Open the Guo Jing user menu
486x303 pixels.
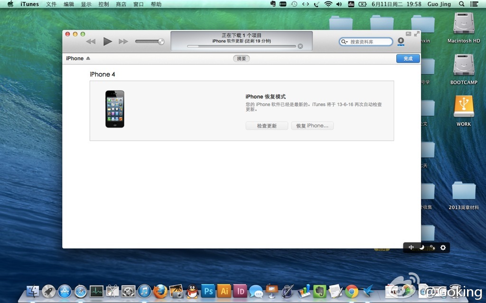[x=439, y=4]
